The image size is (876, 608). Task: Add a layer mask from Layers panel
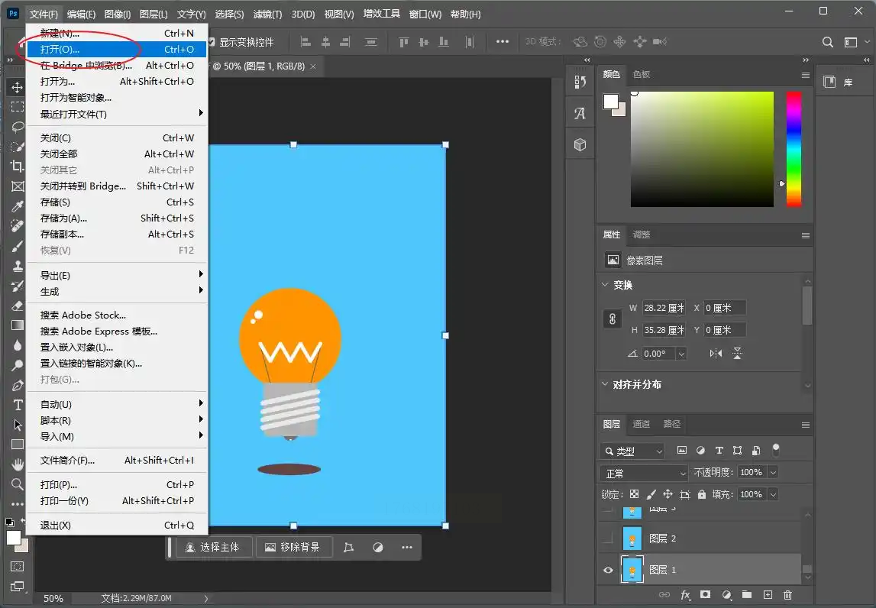tap(705, 594)
